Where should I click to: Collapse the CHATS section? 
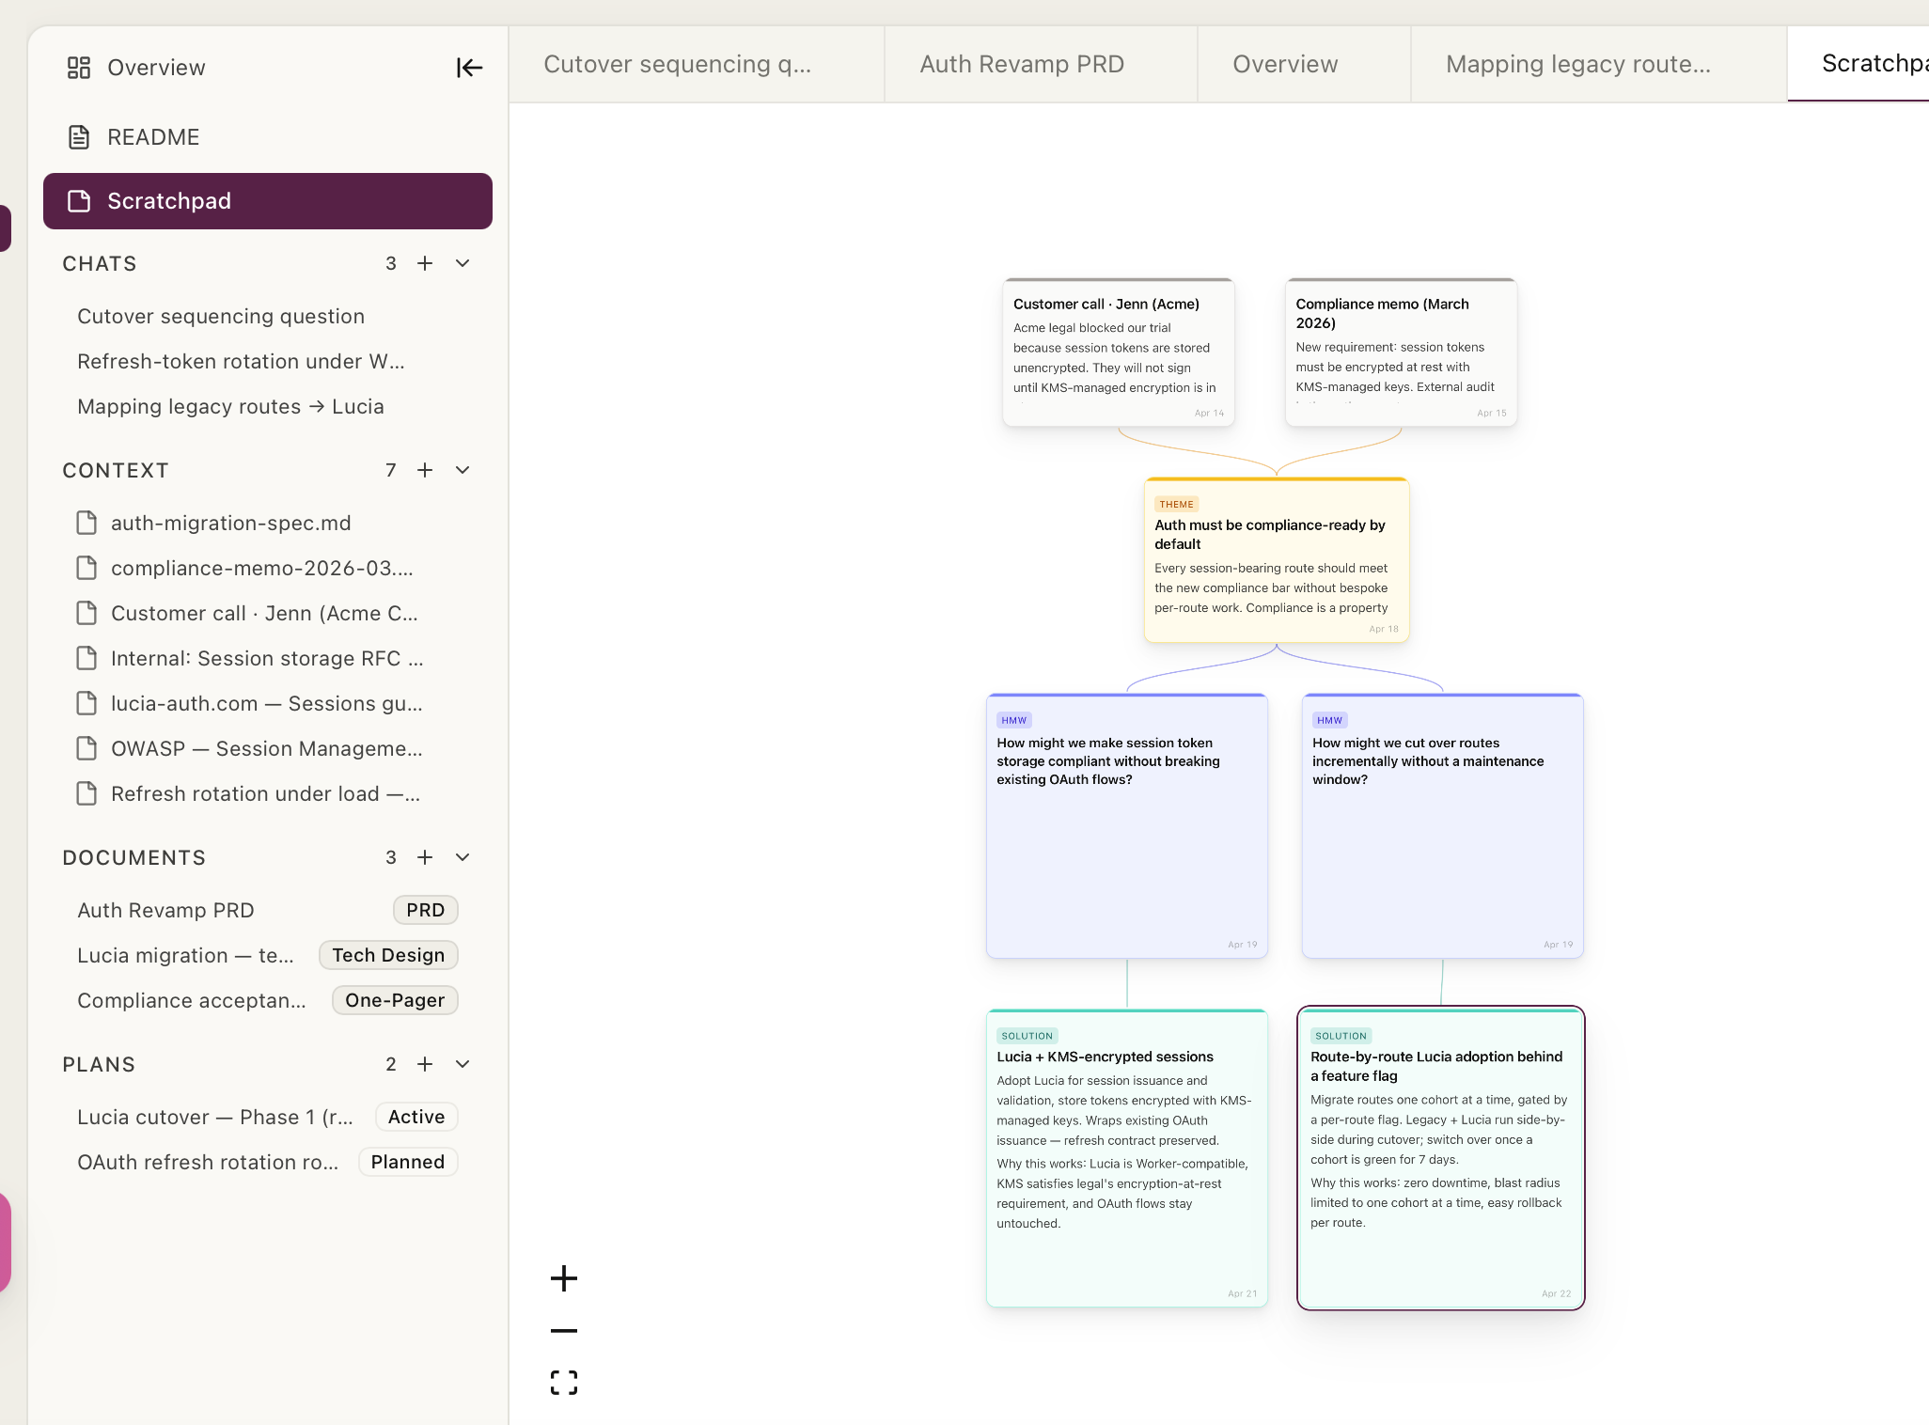point(462,263)
